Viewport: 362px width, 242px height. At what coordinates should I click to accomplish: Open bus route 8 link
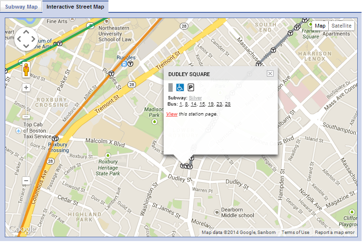click(x=186, y=104)
